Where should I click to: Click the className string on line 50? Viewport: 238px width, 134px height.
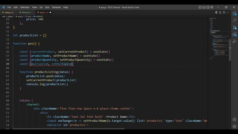[95, 109]
